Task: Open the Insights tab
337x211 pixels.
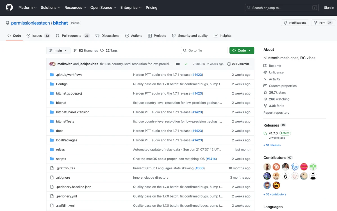Action: tap(223, 36)
